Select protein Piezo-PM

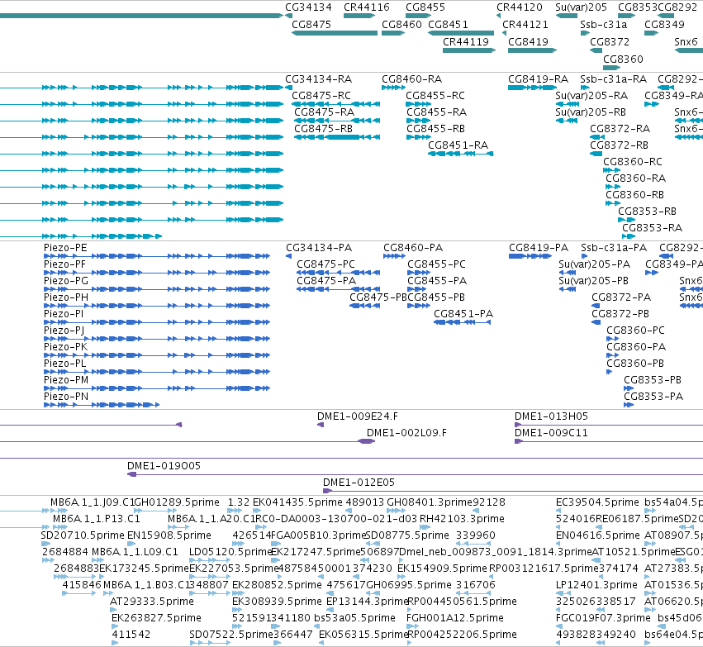(x=66, y=380)
